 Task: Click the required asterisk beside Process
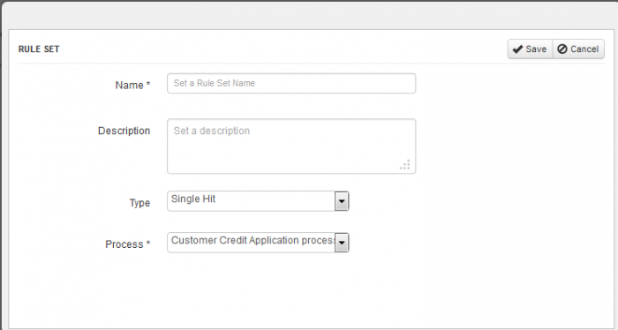click(x=148, y=243)
